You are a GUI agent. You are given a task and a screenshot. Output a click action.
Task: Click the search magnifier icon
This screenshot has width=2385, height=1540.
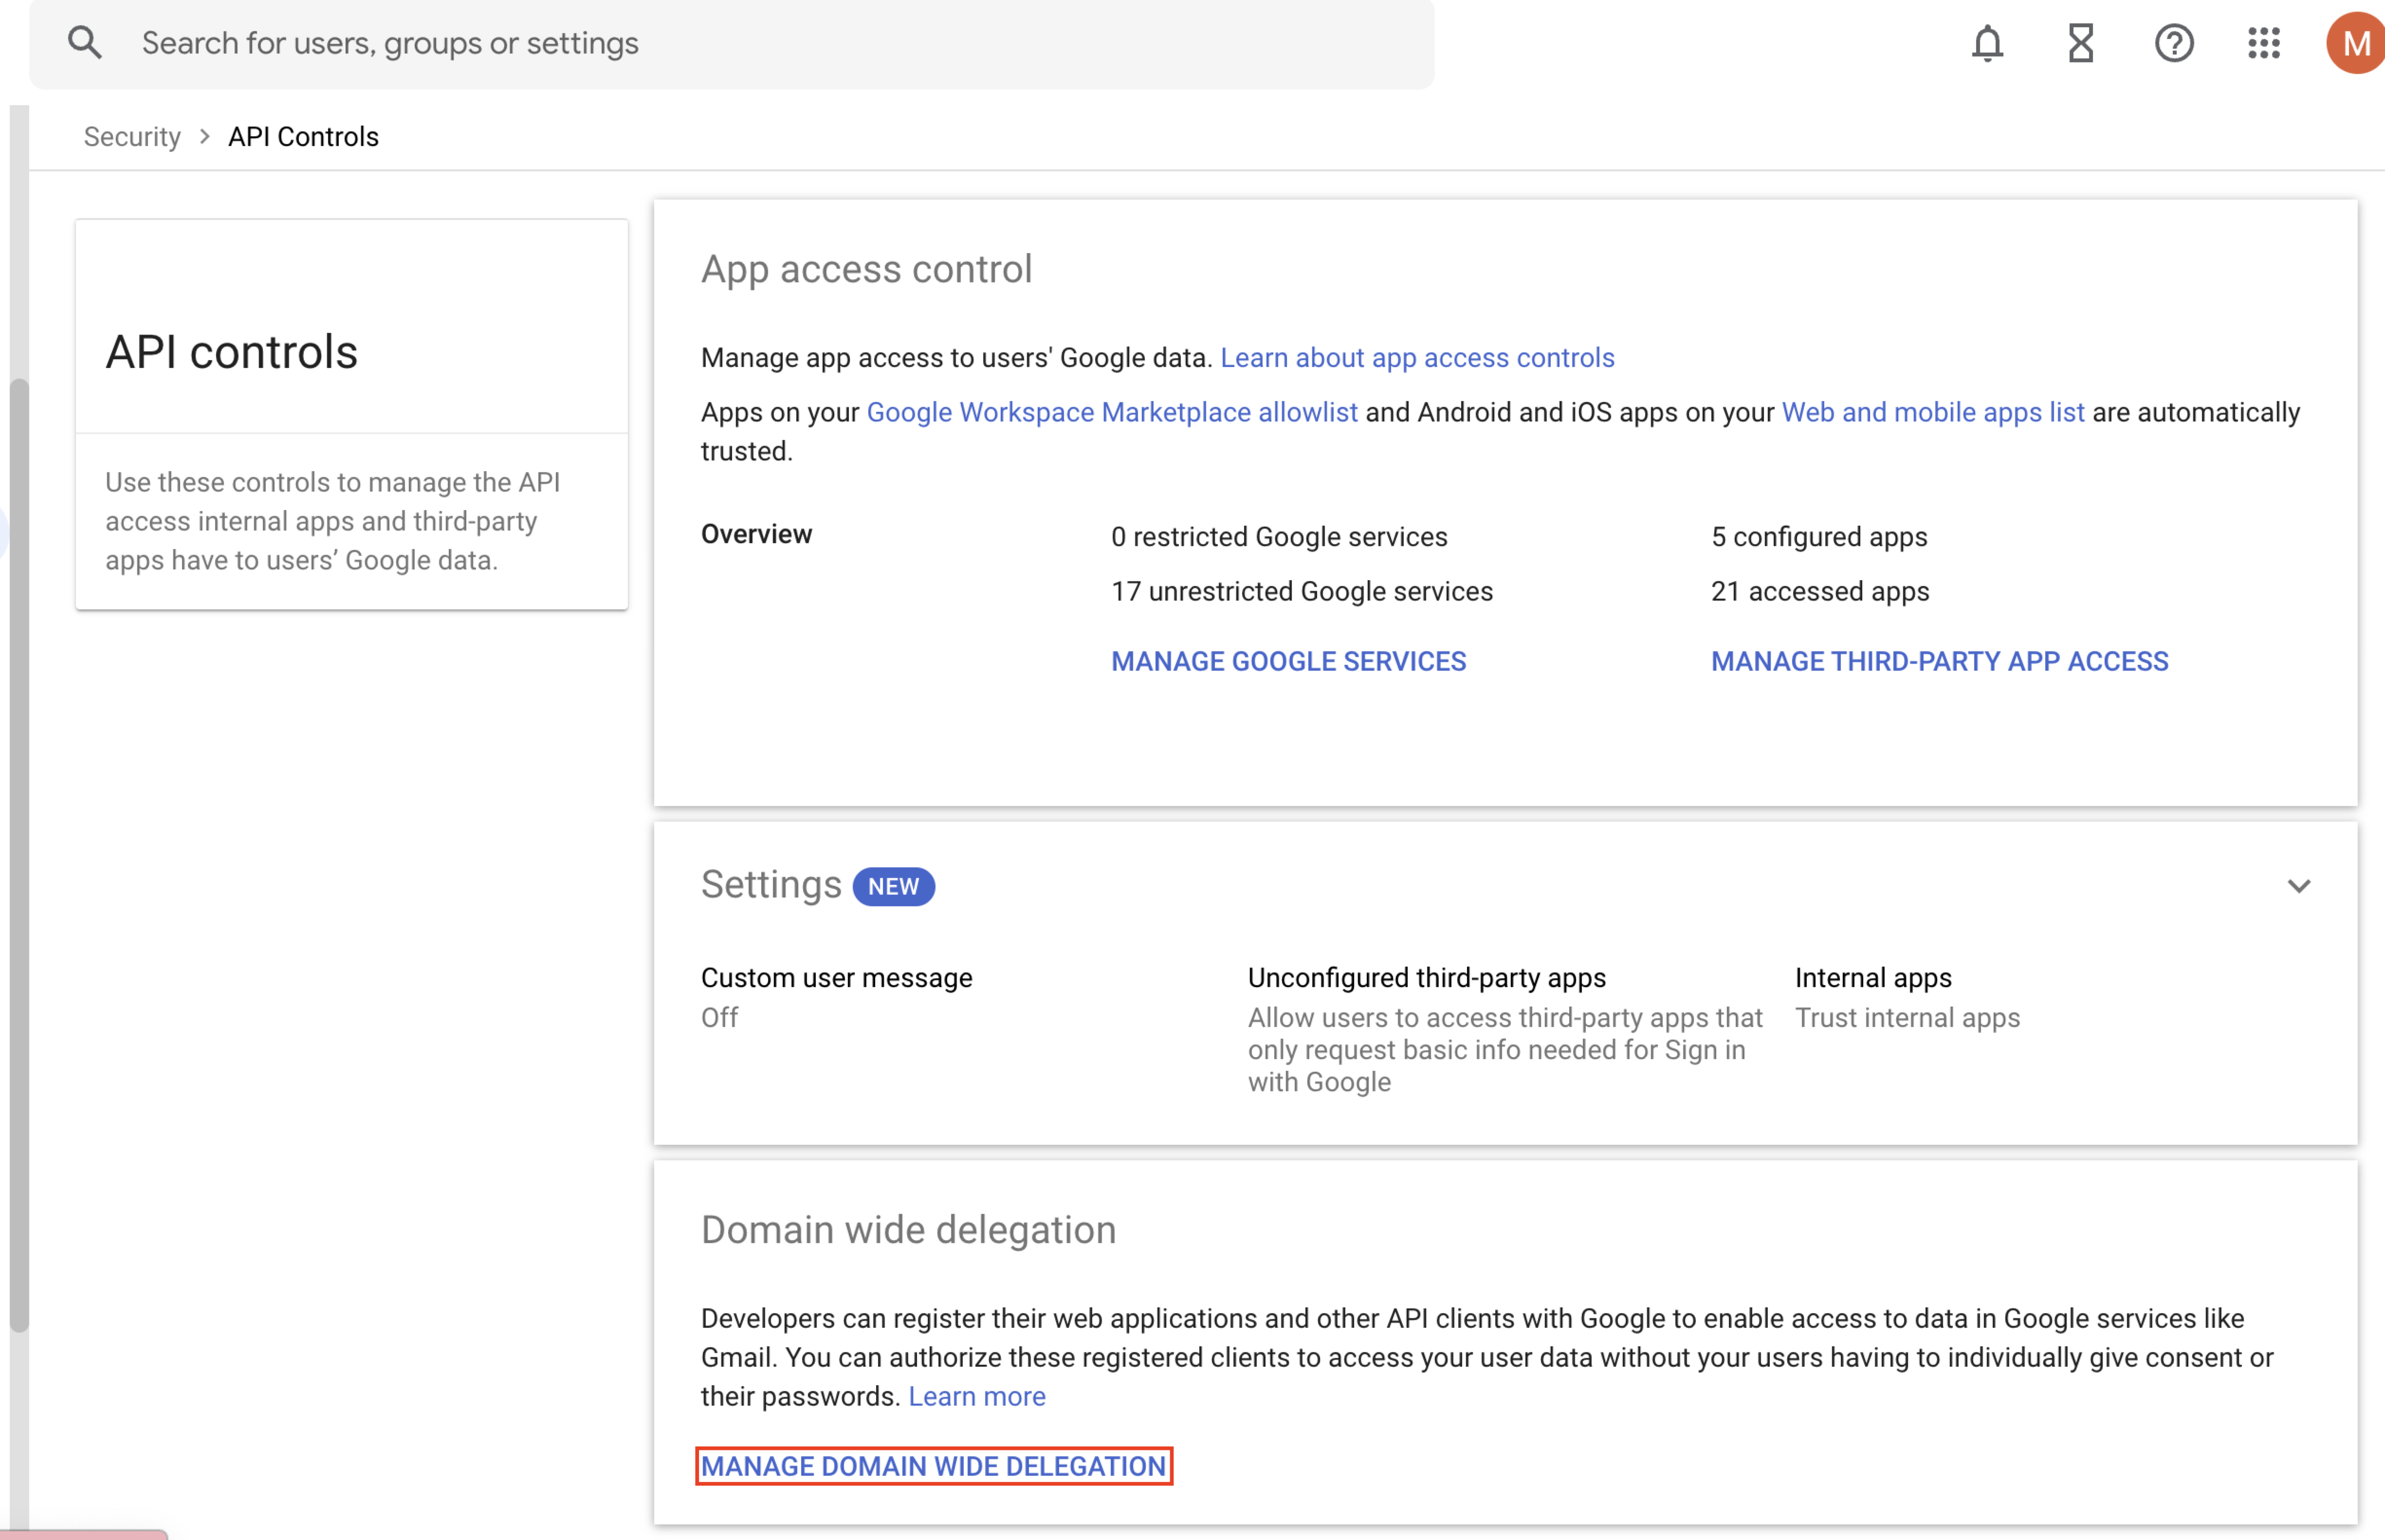pos(85,43)
